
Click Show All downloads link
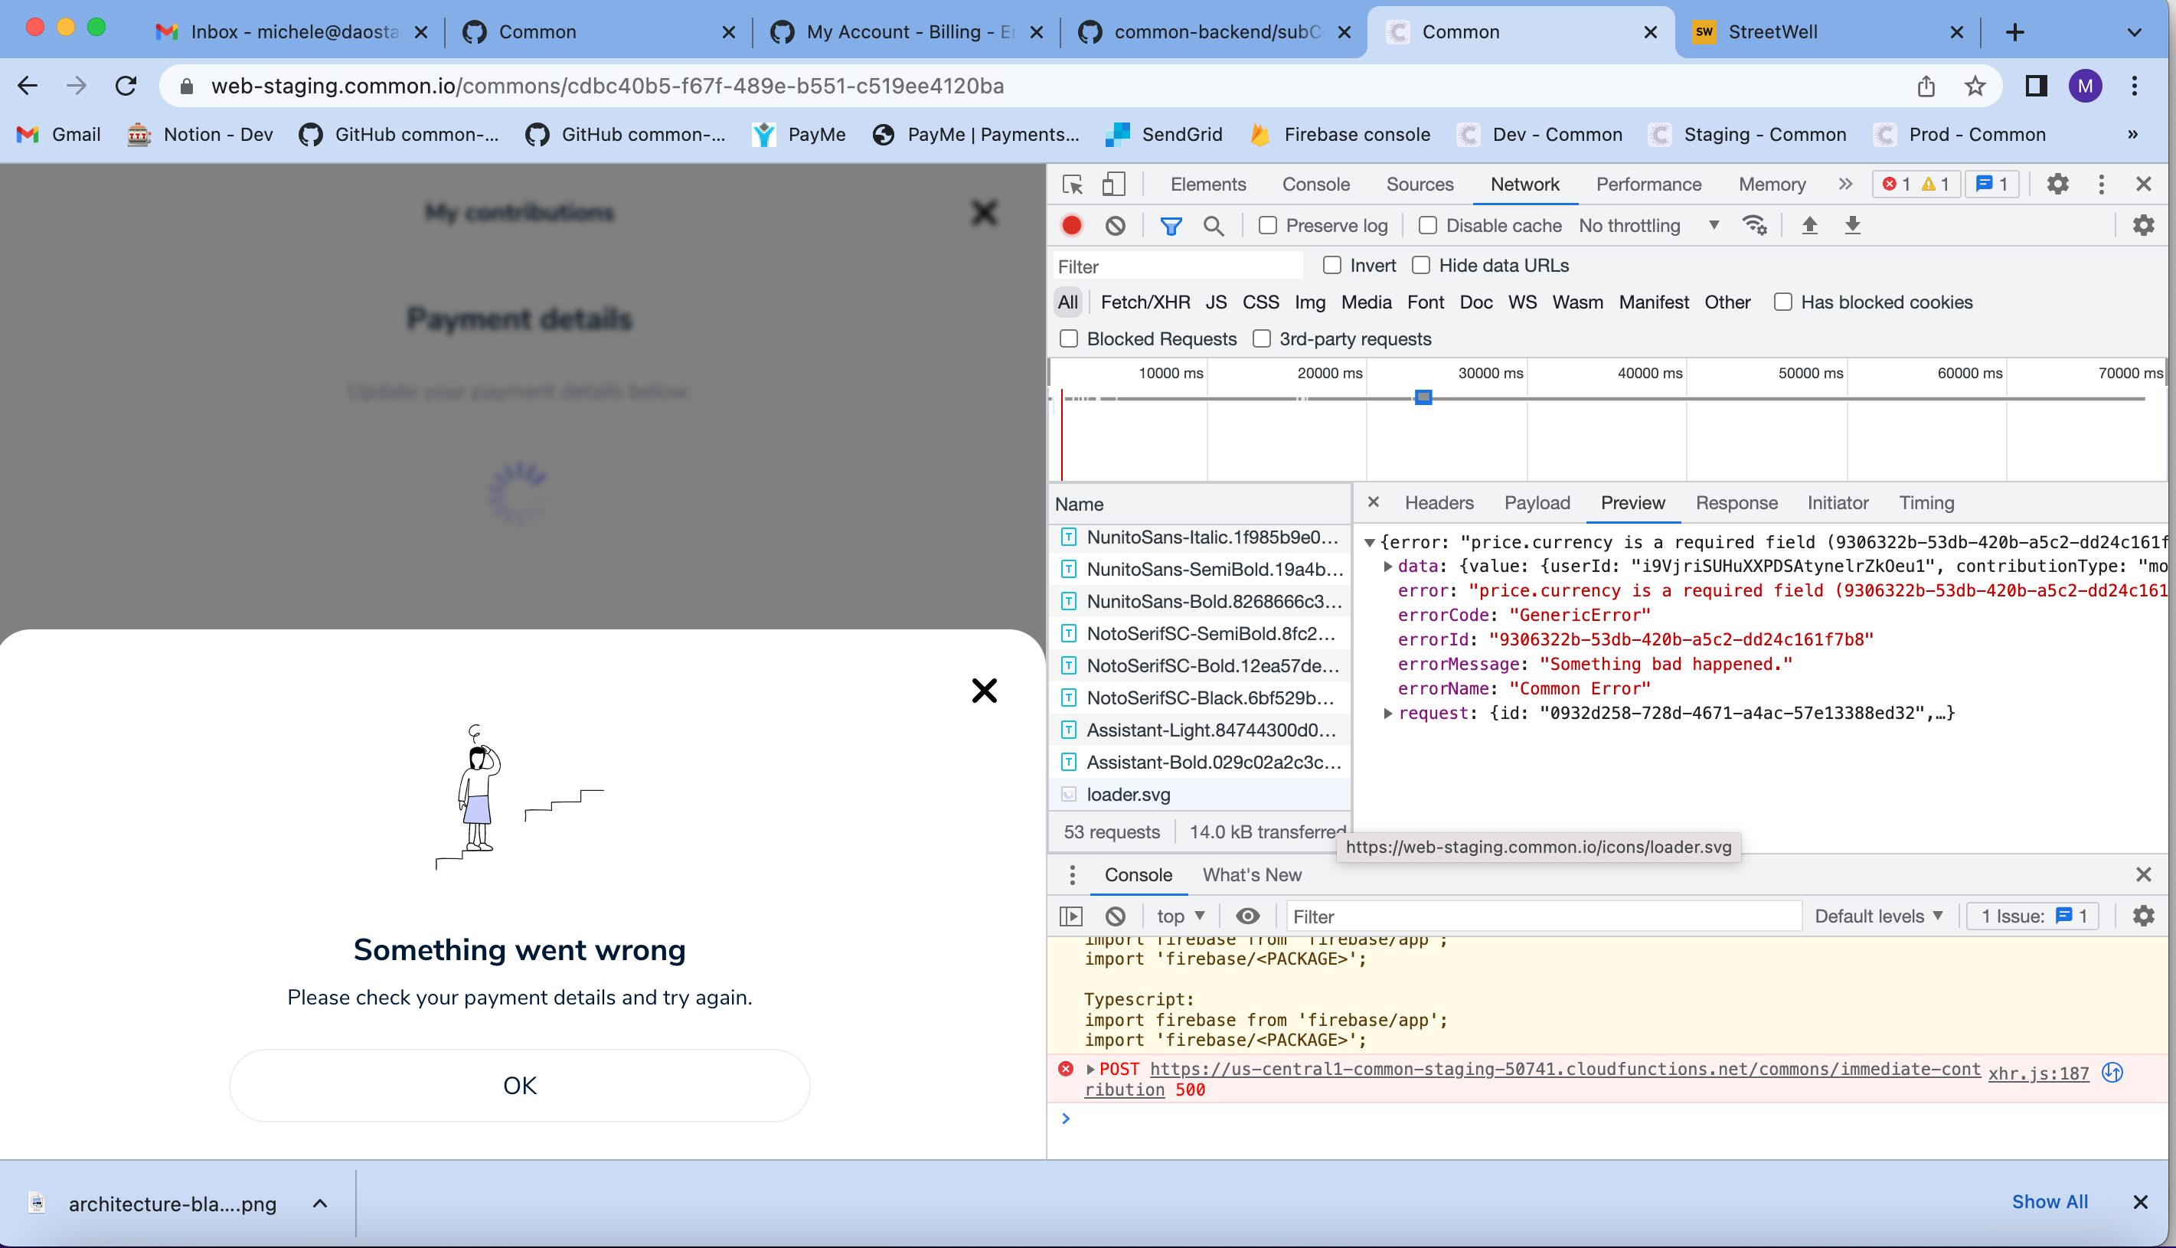[x=2049, y=1202]
